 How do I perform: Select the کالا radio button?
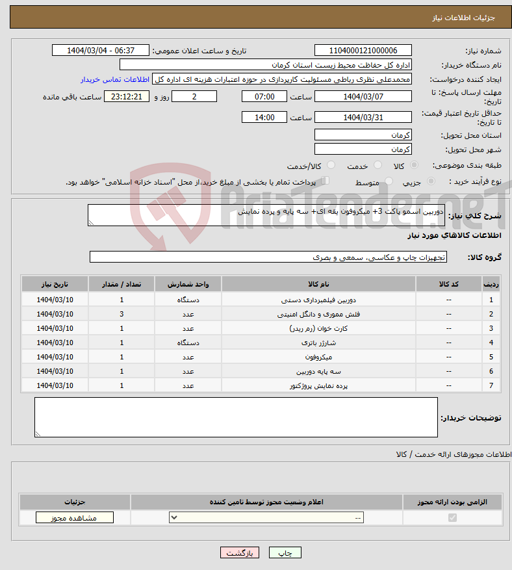[414, 165]
